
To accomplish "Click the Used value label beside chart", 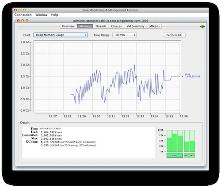I will click(192, 75).
